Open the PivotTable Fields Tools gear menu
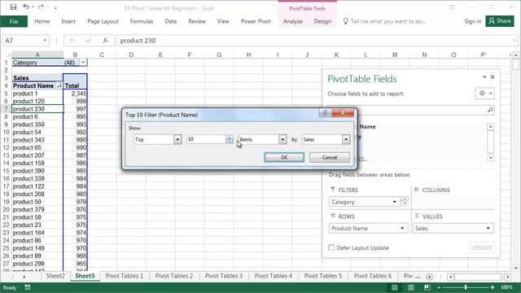Viewport: 521px width, 293px height. pos(484,94)
